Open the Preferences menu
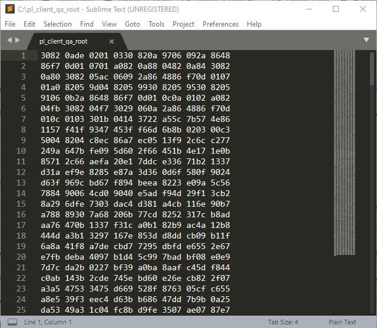This screenshot has width=377, height=328. (220, 24)
